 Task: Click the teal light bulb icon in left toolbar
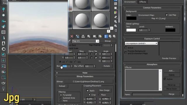4,10
